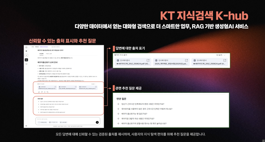265x142 pixels.
Task: Select enlarged question 배우자 출산휴가는 몇 일인가요?
Action: (x=134, y=114)
